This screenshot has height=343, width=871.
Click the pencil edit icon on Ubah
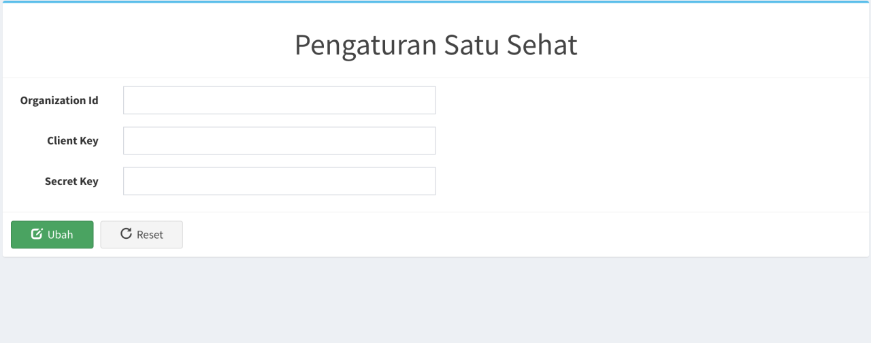[x=37, y=234]
